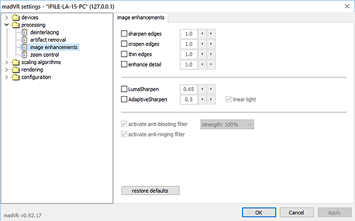
Task: Click the artifact removal page icon
Action: point(24,40)
